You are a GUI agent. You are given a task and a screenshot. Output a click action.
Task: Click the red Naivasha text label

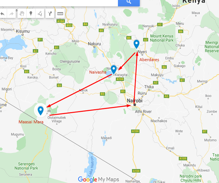coord(97,72)
